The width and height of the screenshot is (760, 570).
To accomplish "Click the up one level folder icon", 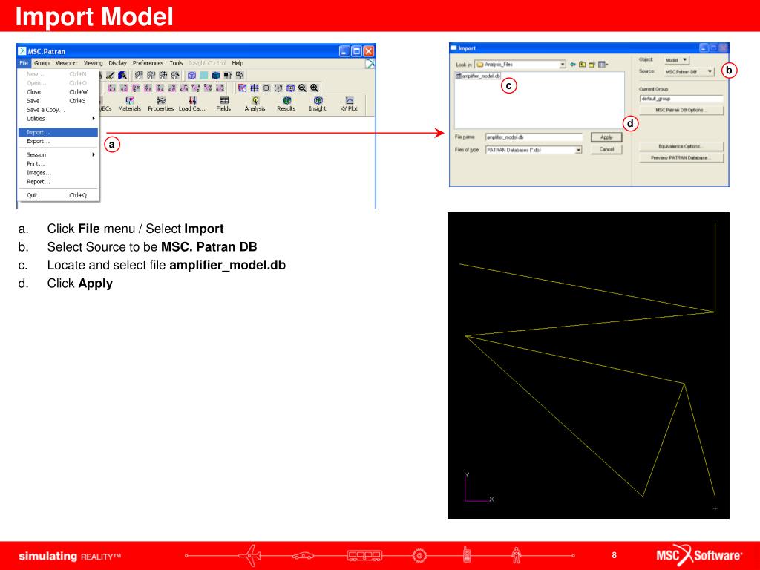I will coord(582,65).
